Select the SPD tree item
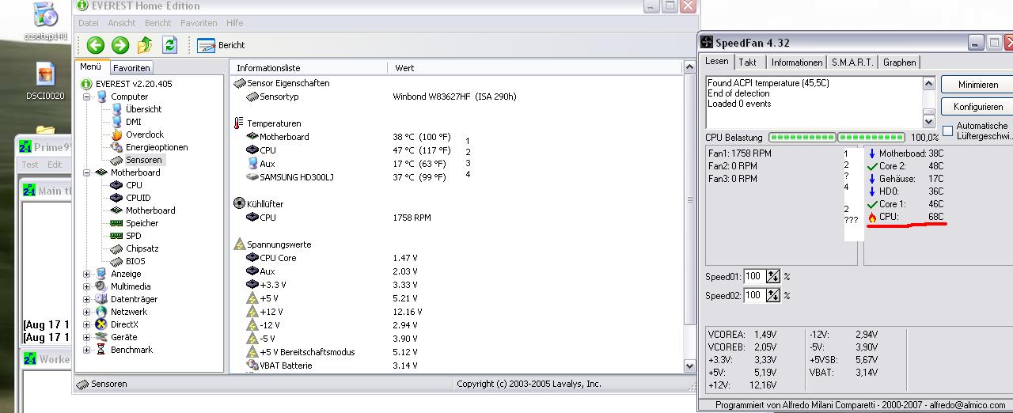This screenshot has height=413, width=1013. click(x=133, y=236)
